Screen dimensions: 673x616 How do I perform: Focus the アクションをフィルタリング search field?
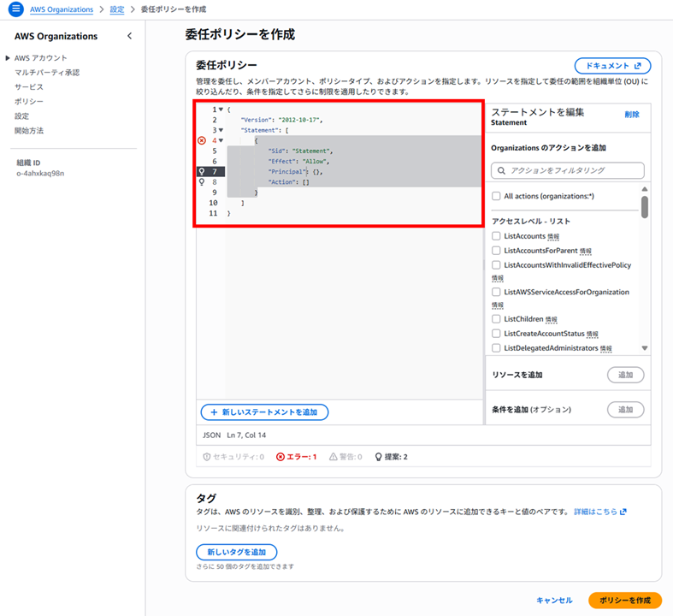568,170
